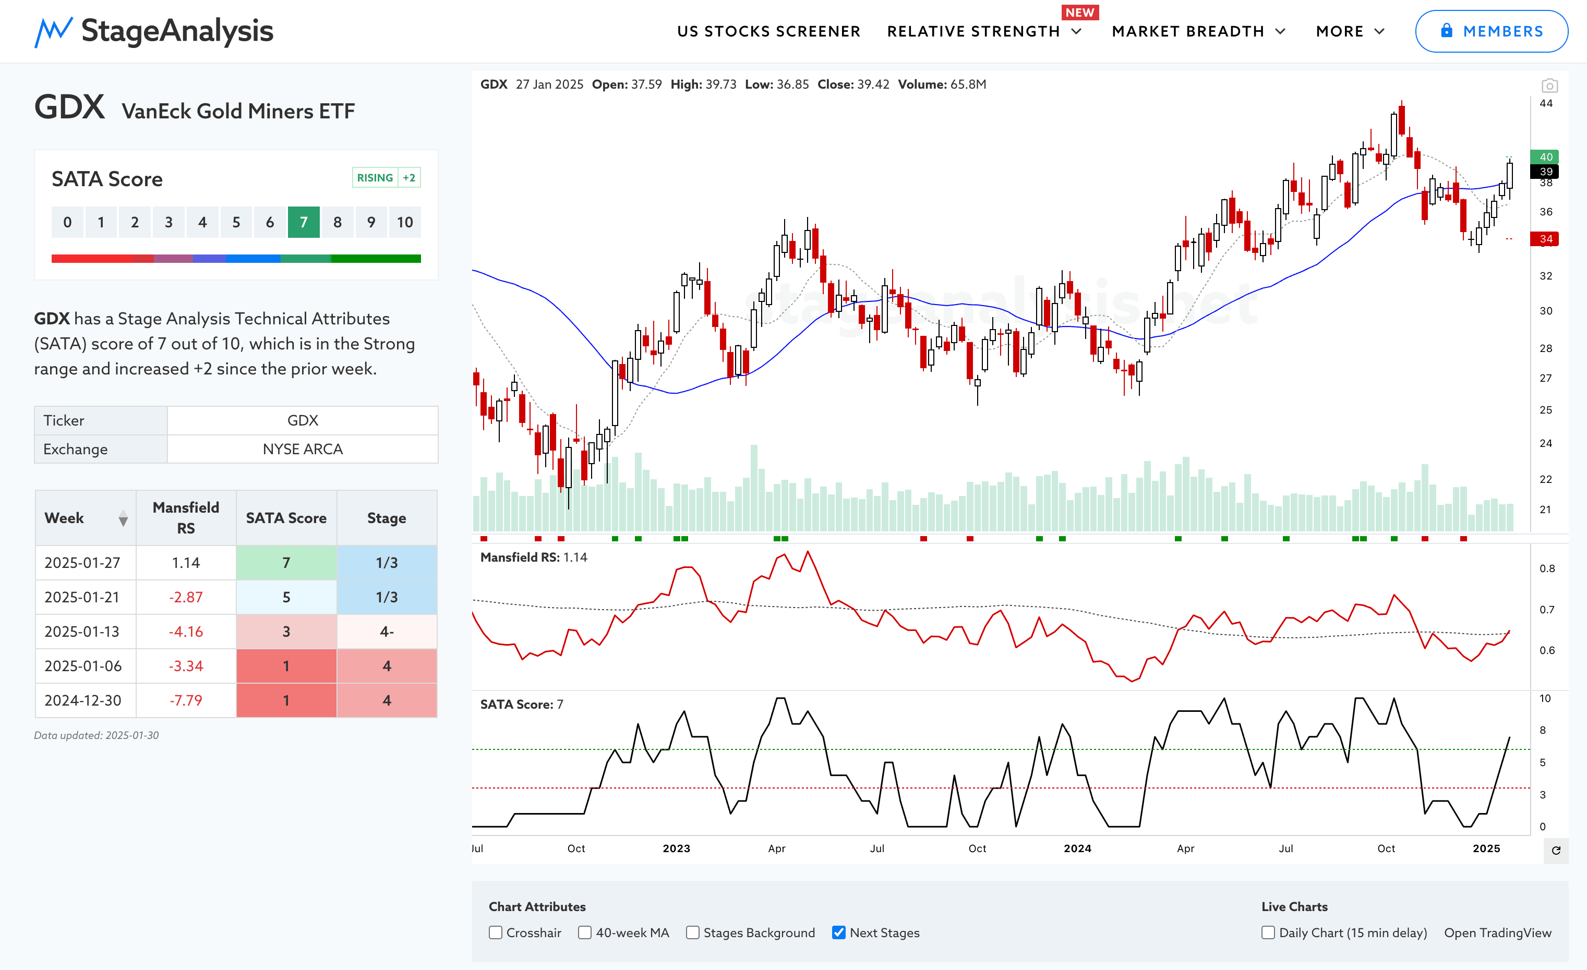1587x970 pixels.
Task: Click the VanEck Gold Miners ETF heading
Action: click(238, 112)
